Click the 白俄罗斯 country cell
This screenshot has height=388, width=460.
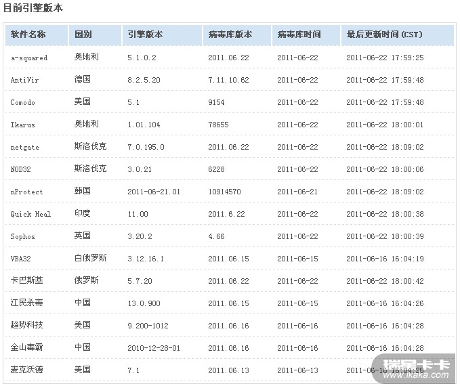click(90, 258)
